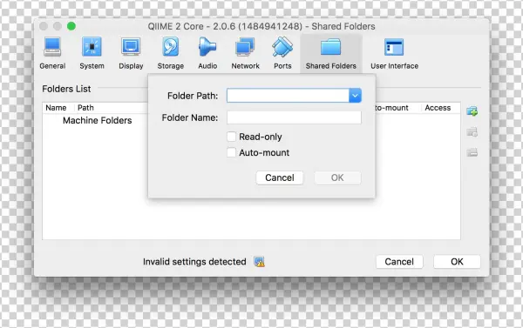523x328 pixels.
Task: Open the Storage settings pane
Action: 171,53
